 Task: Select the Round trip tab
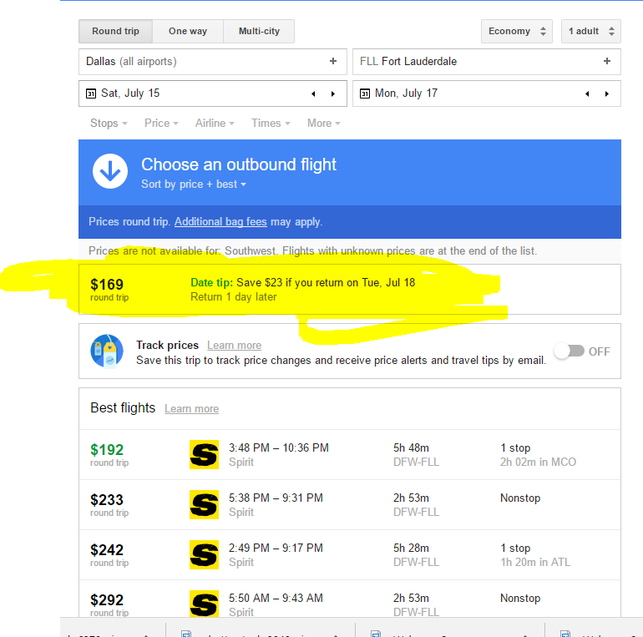coord(115,31)
